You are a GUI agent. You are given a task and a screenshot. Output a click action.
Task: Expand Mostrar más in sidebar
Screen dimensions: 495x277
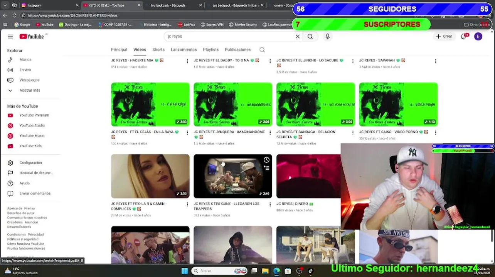30,90
